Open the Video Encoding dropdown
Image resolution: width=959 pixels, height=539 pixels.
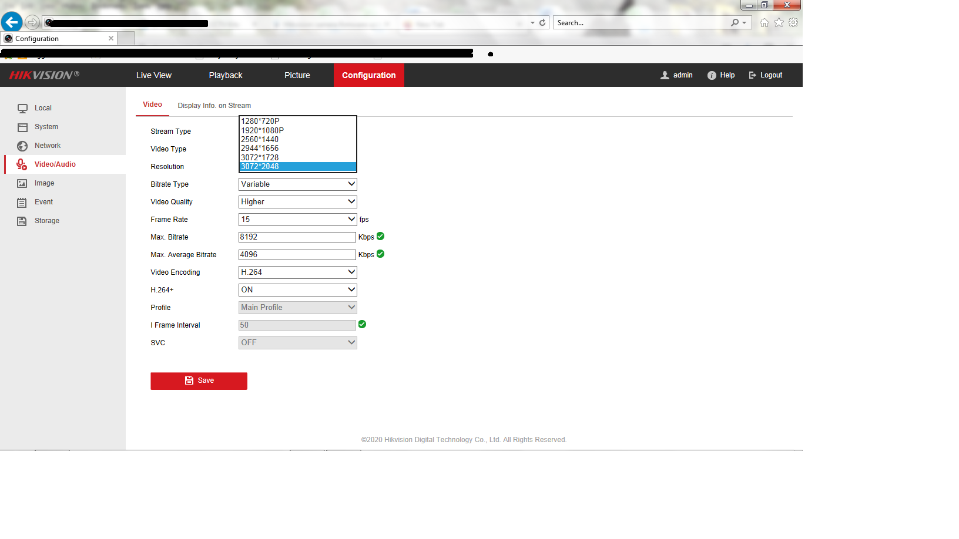(297, 272)
